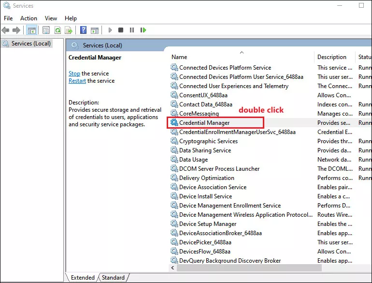Click the Pause Service icon
Screen dimensions: 372x283
pyautogui.click(x=132, y=30)
